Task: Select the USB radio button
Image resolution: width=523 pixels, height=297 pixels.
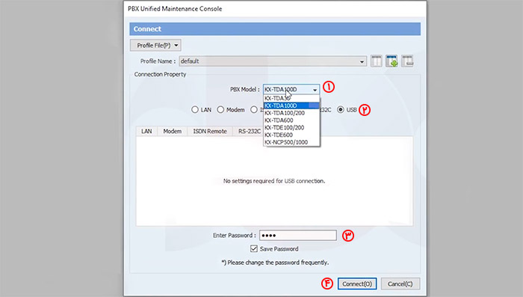Action: (341, 109)
